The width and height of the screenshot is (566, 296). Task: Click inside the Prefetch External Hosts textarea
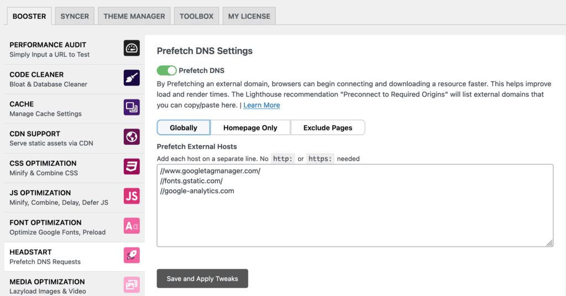pyautogui.click(x=355, y=205)
